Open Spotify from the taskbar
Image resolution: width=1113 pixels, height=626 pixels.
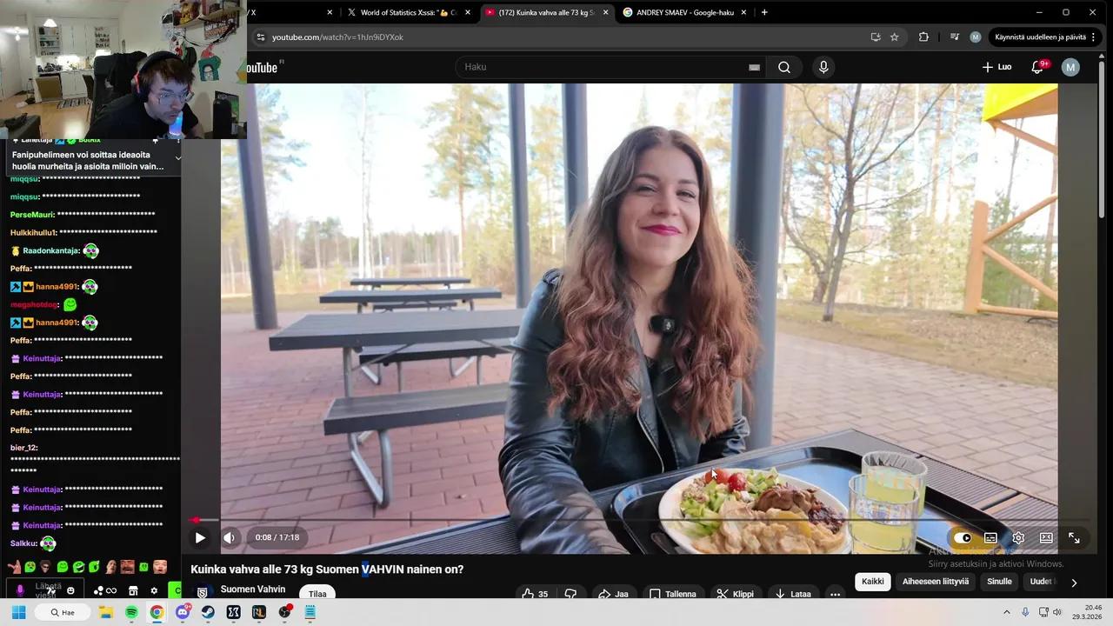[x=131, y=612]
